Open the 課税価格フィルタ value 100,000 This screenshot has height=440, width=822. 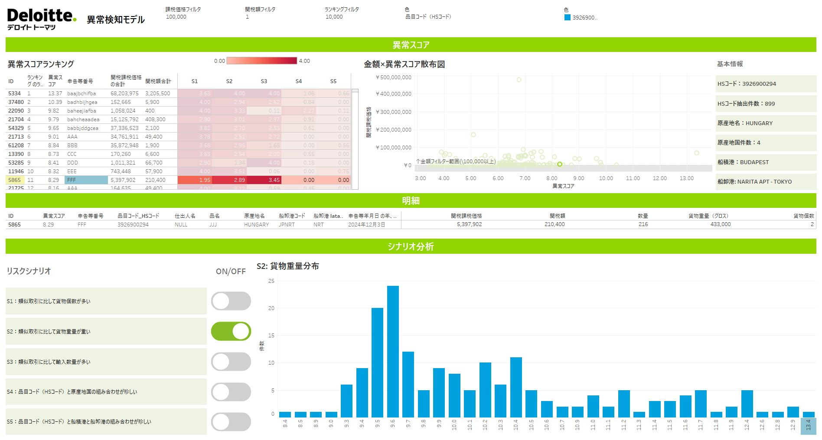pyautogui.click(x=176, y=17)
